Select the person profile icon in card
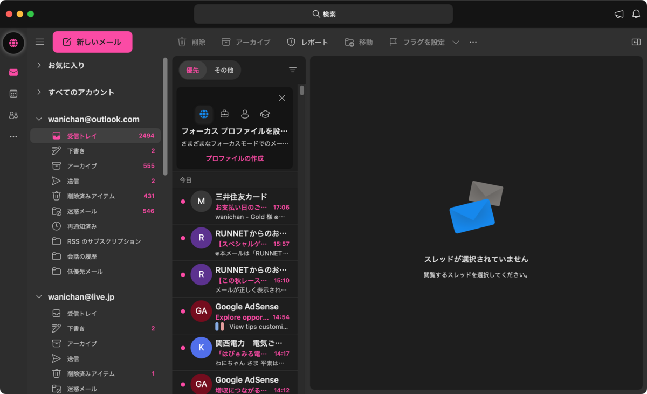This screenshot has width=647, height=394. [x=245, y=114]
